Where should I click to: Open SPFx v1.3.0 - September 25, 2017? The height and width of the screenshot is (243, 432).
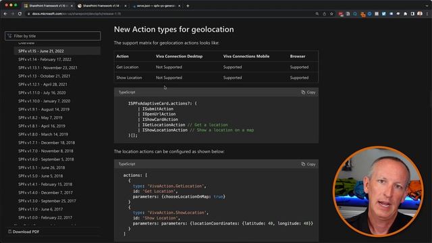[x=47, y=201]
